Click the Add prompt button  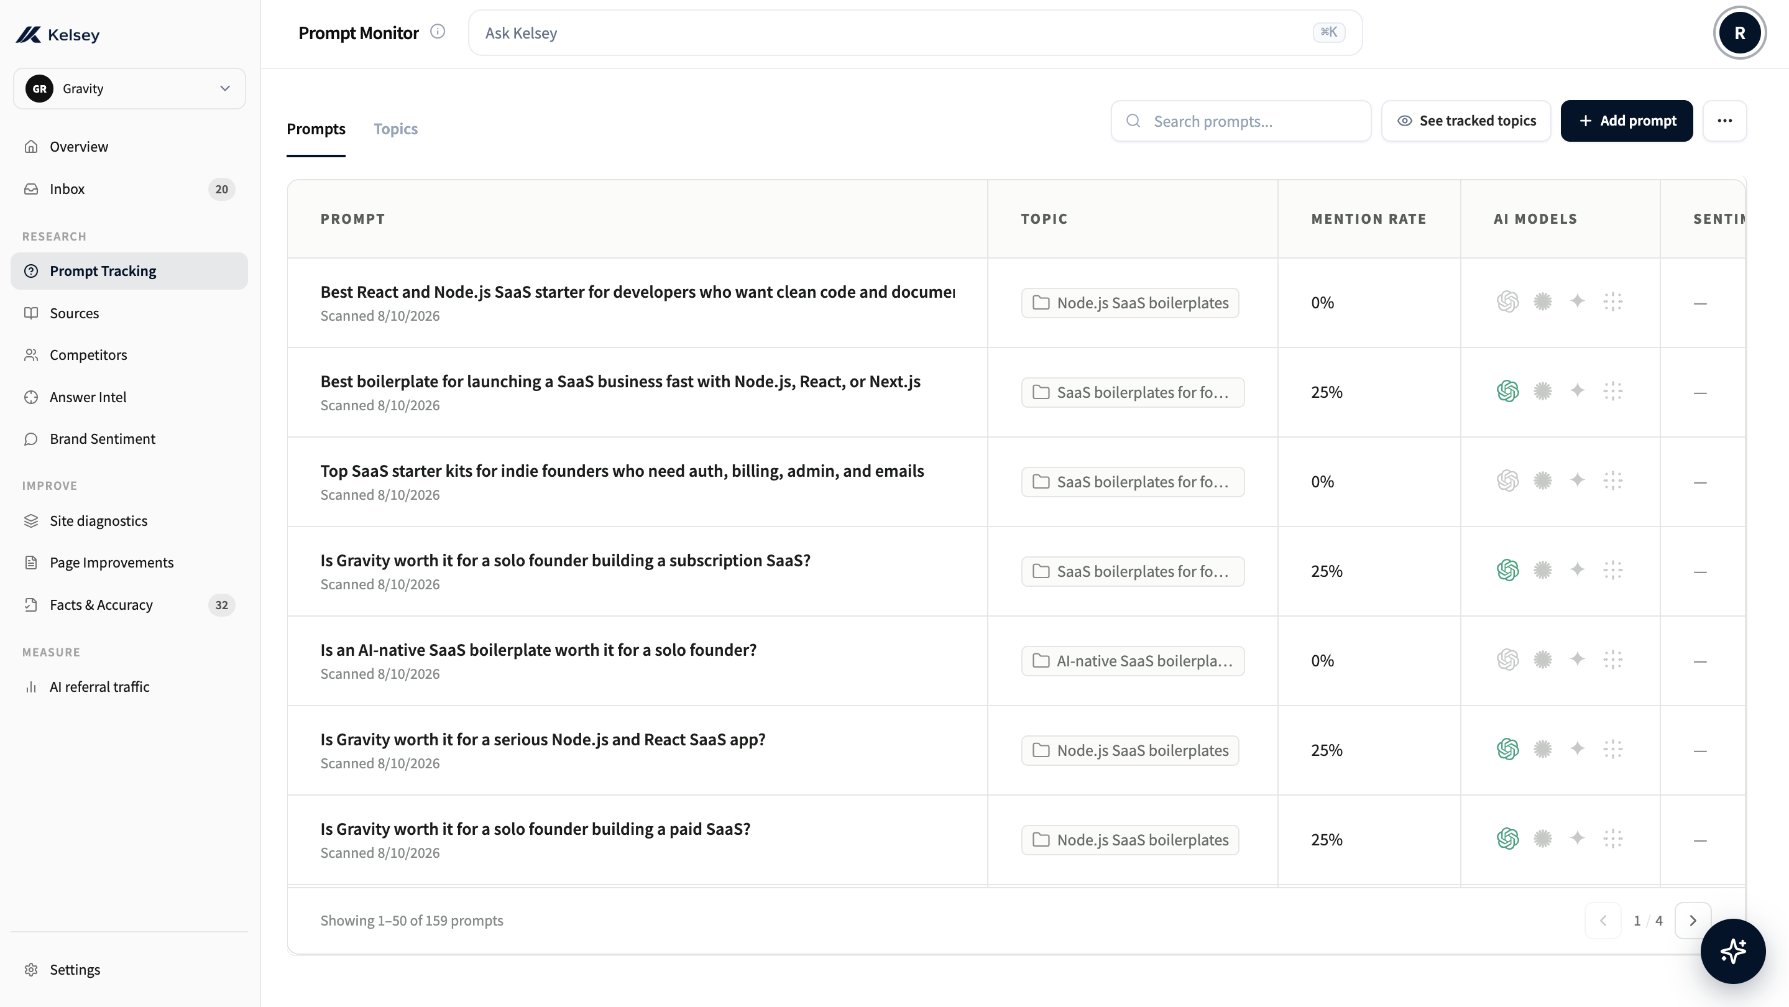point(1627,121)
